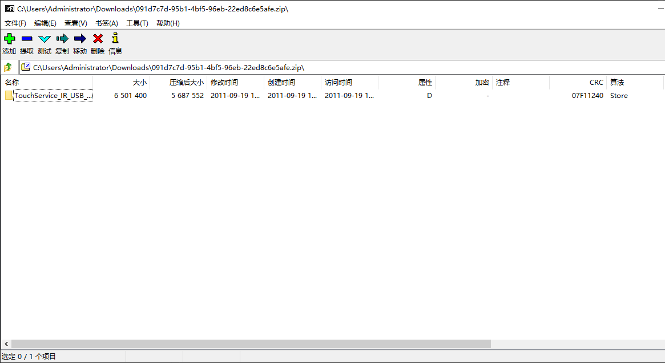Open the Info (信息) properties icon
Image resolution: width=665 pixels, height=363 pixels.
click(x=115, y=39)
